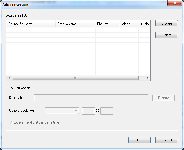Cancel the Add conversion dialog

[166, 140]
